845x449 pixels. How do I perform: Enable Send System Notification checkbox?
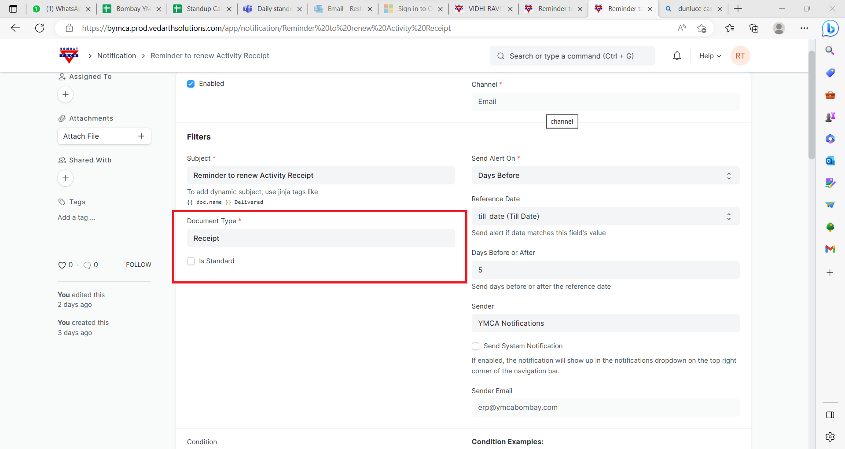point(475,346)
